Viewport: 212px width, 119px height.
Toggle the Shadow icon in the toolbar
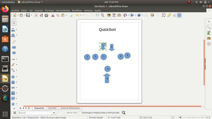pos(152,15)
